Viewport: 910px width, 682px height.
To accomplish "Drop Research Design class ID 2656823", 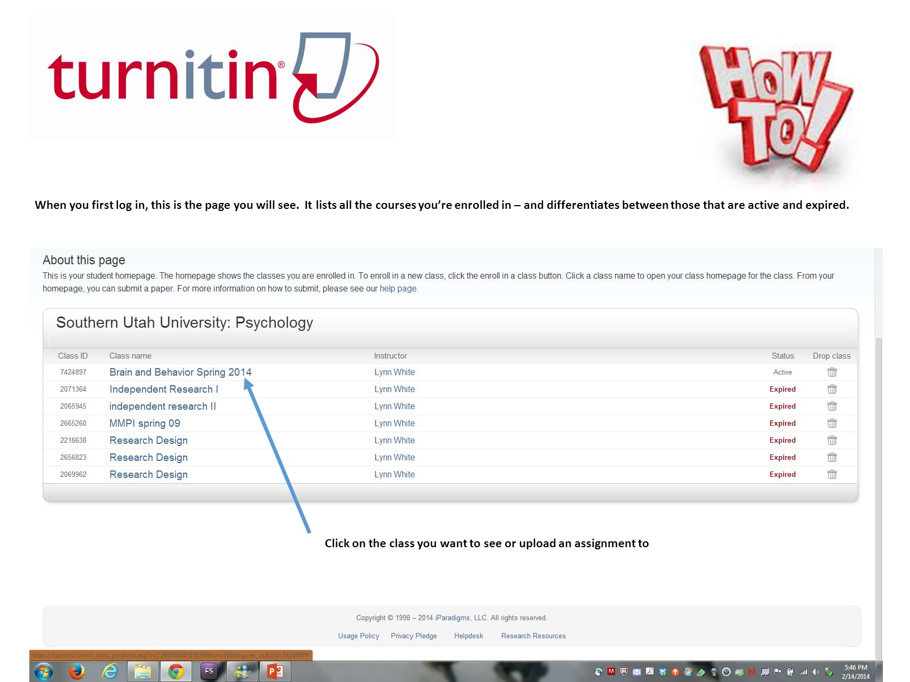I will point(832,457).
